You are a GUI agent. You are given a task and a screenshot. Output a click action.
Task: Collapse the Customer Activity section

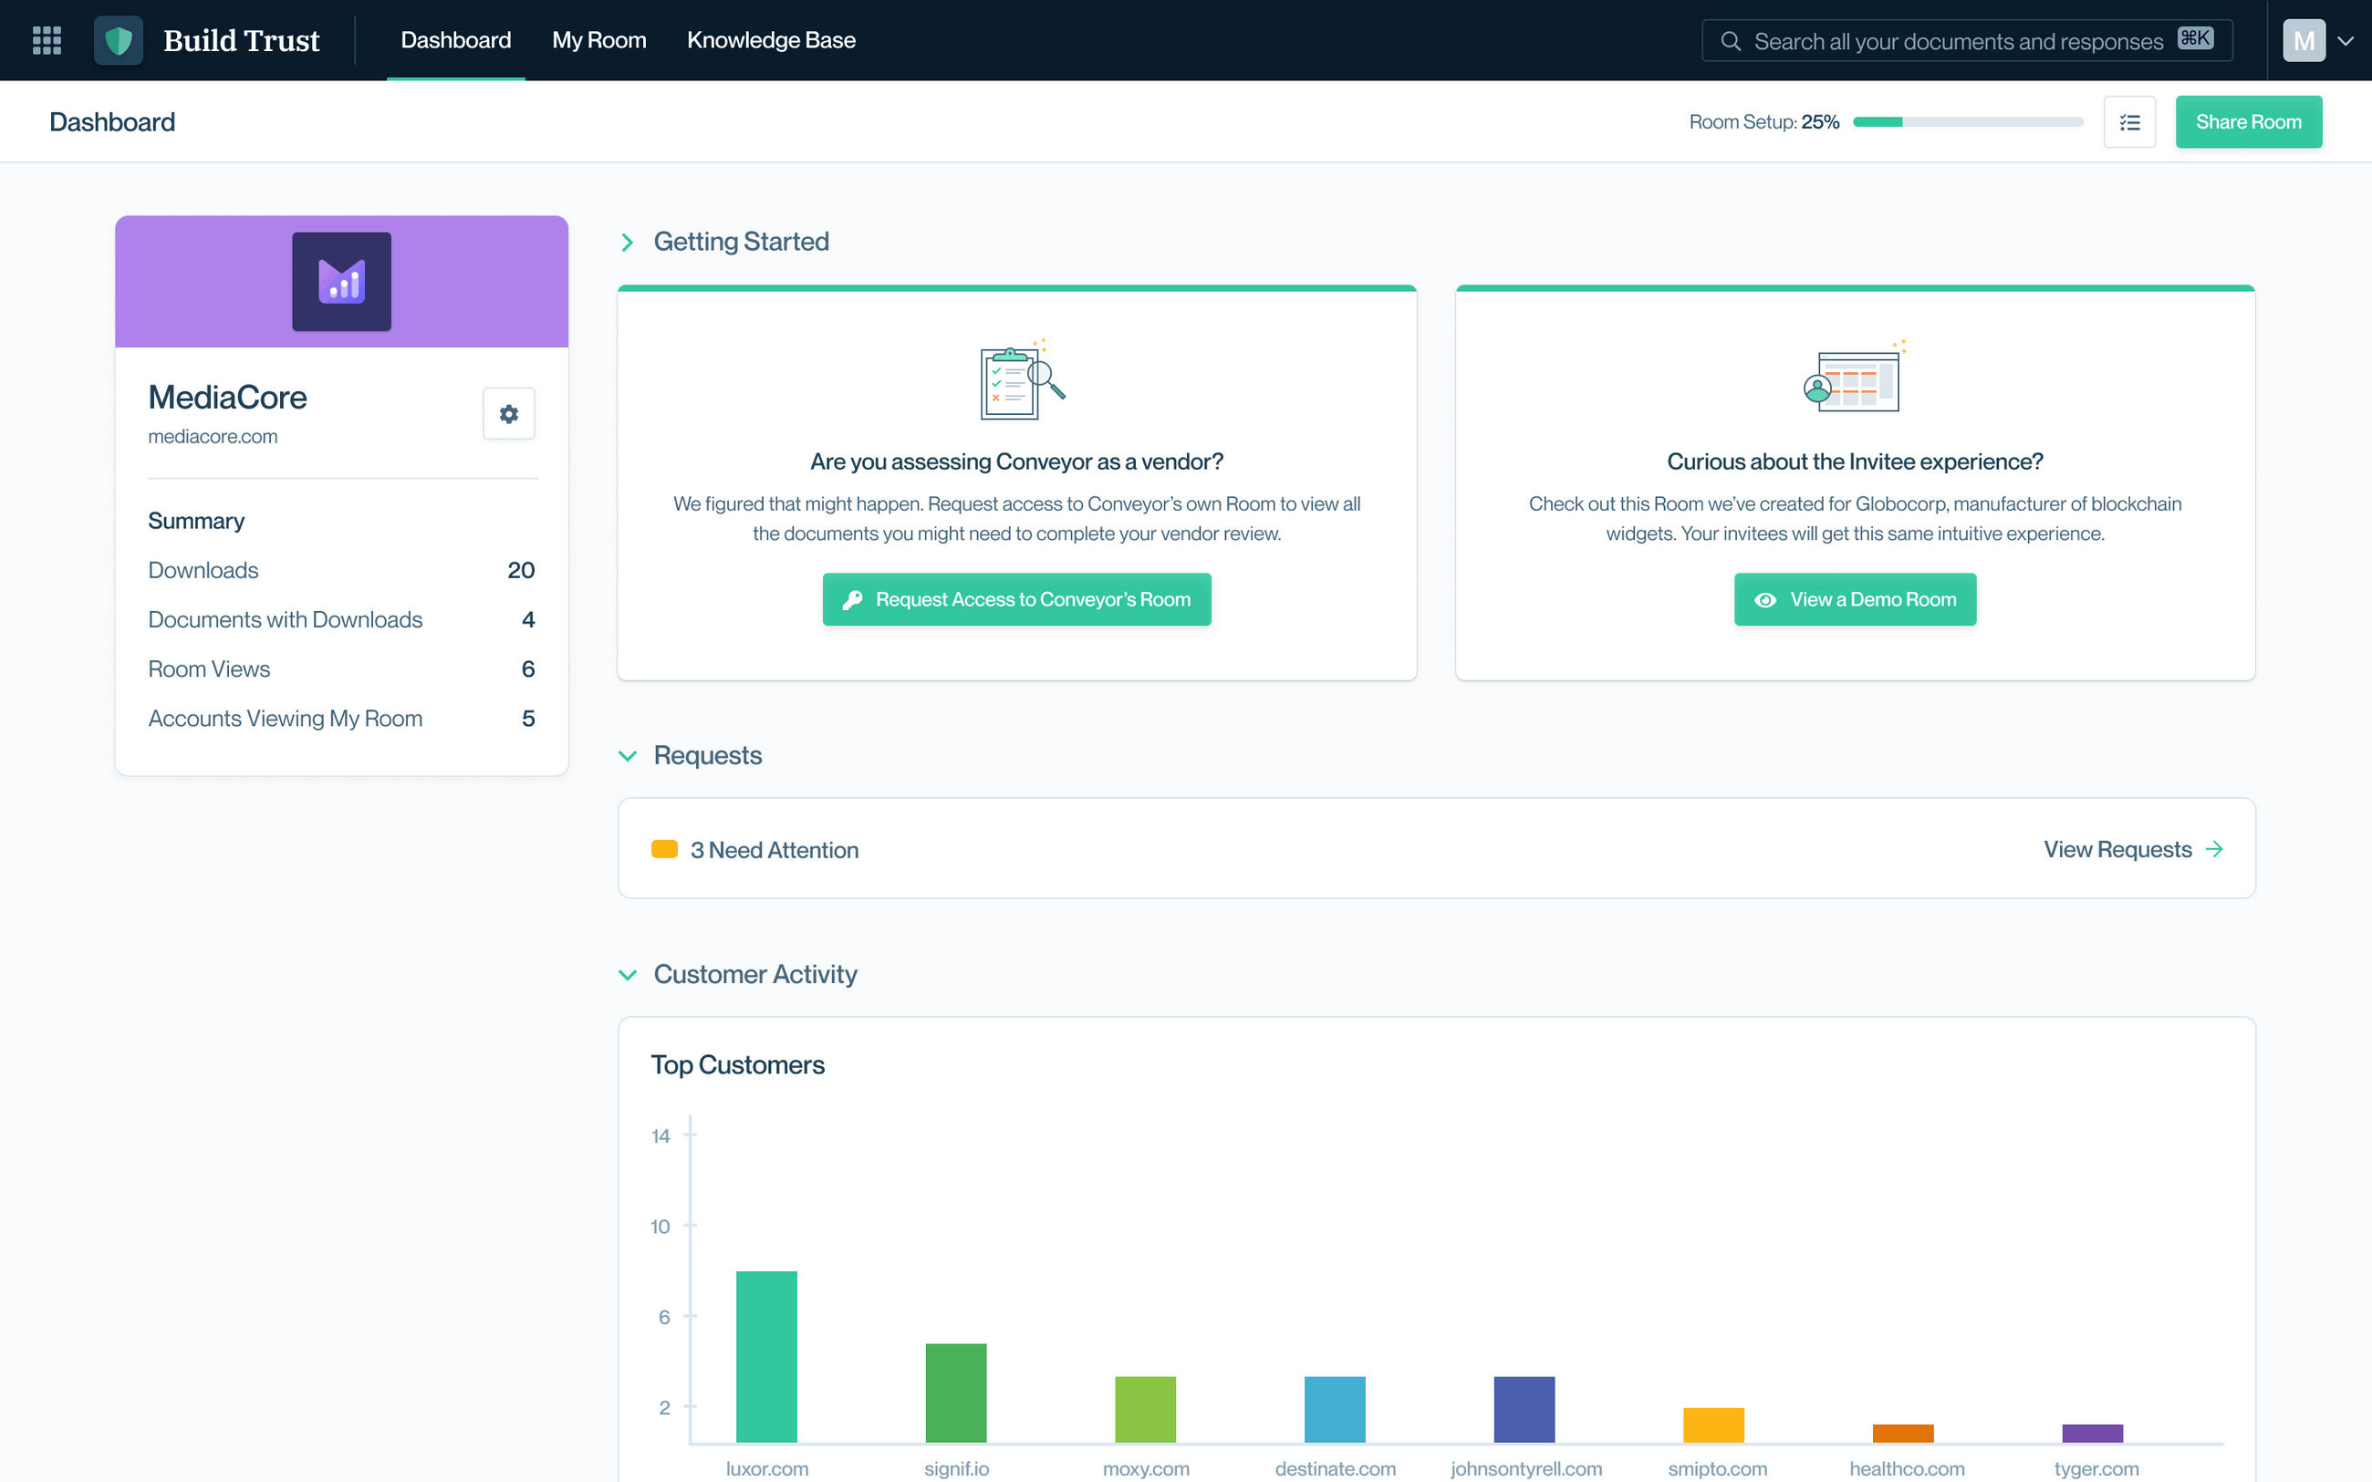[628, 974]
